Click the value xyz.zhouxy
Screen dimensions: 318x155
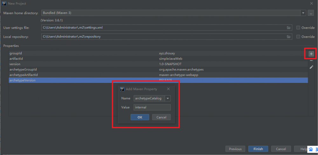tap(167, 53)
